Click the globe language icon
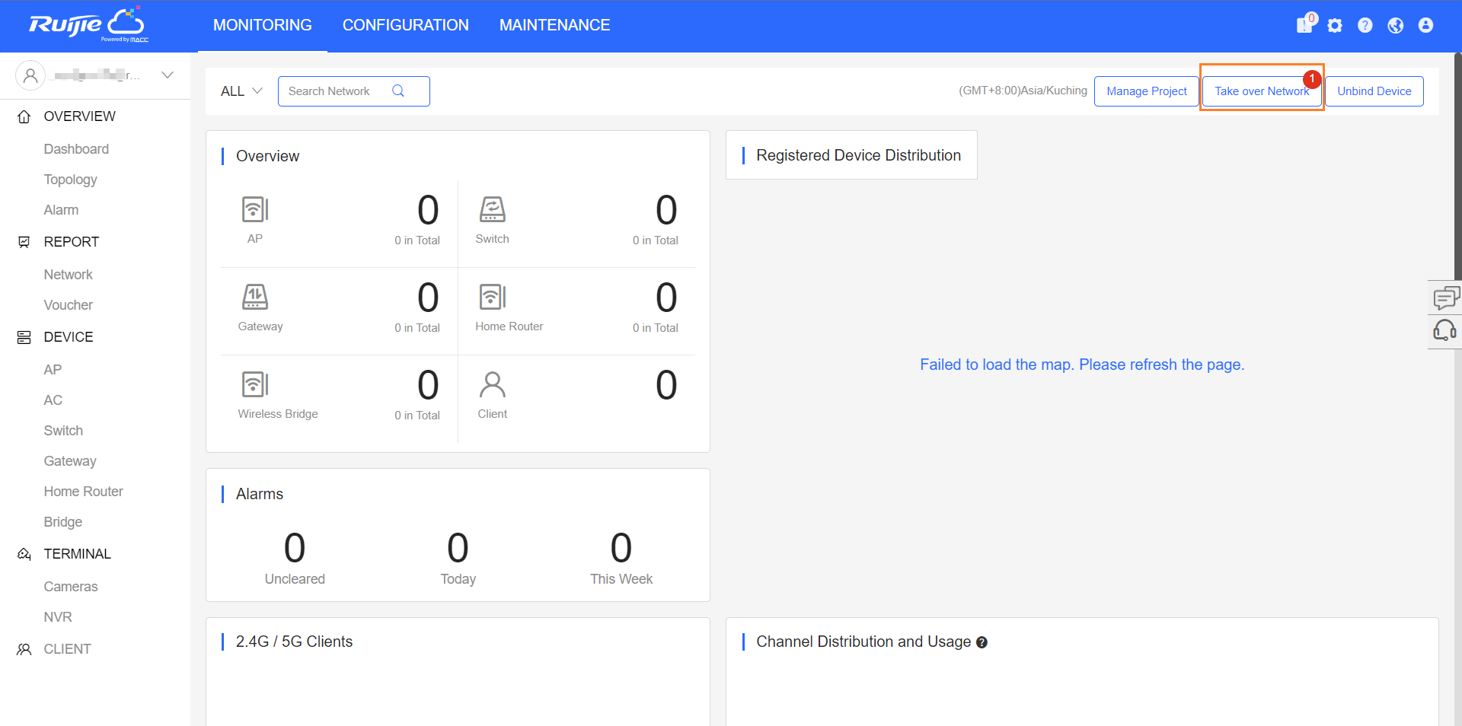Viewport: 1462px width, 726px height. [1395, 25]
